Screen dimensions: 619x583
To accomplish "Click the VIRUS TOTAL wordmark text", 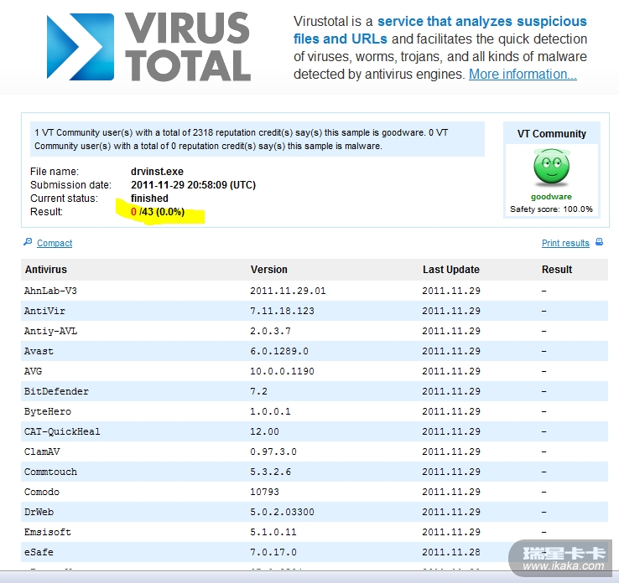I will pyautogui.click(x=188, y=47).
